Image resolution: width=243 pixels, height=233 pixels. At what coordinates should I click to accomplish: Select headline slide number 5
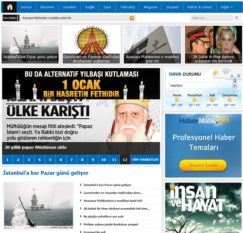(50, 160)
